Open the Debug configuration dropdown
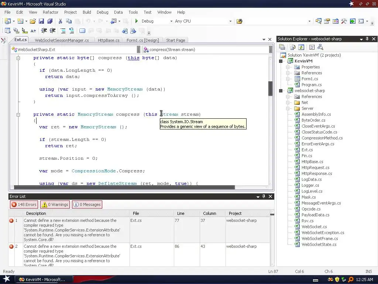This screenshot has width=378, height=284. pyautogui.click(x=171, y=21)
